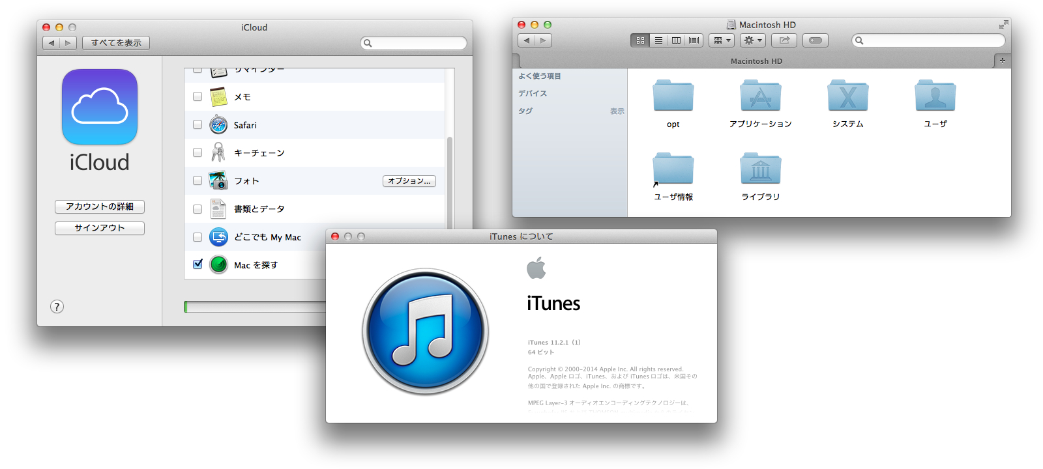Open フォト options with オプション… button
Image resolution: width=1043 pixels, height=469 pixels.
[x=409, y=181]
